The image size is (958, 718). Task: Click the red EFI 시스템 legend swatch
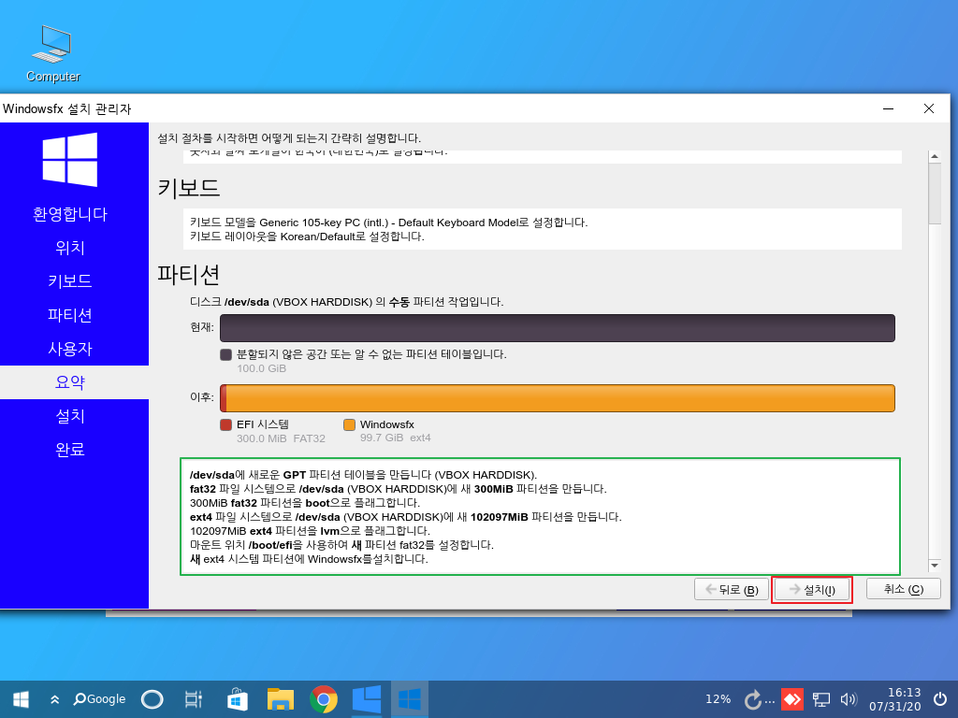[x=226, y=425]
